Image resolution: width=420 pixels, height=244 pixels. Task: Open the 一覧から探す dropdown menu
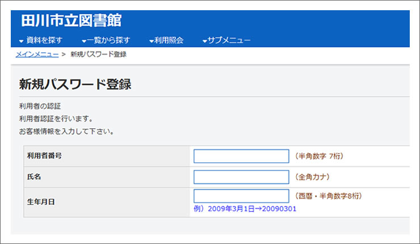(x=106, y=40)
